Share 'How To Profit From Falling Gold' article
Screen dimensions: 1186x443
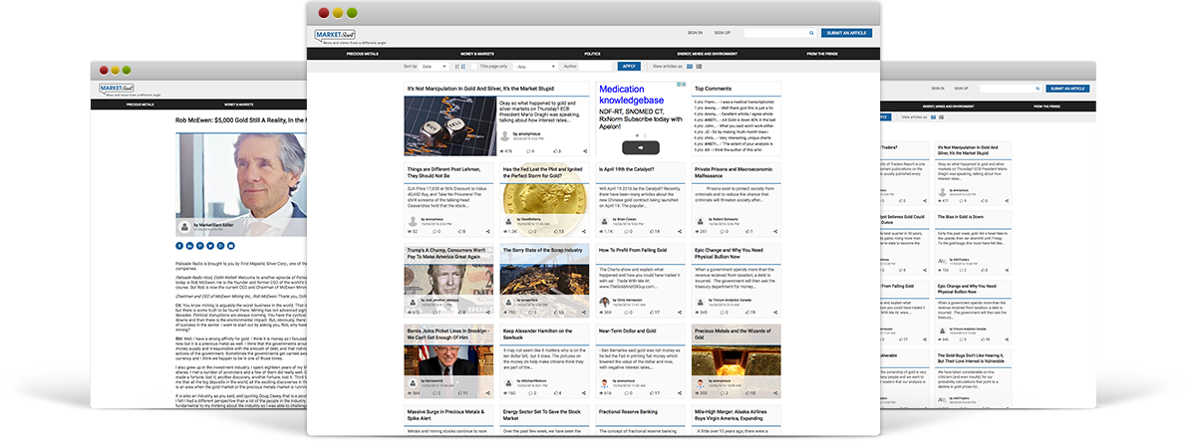680,313
